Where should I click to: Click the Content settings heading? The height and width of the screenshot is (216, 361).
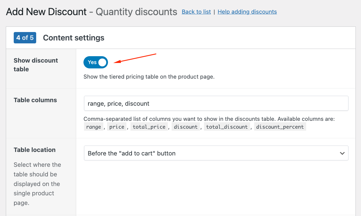click(74, 38)
